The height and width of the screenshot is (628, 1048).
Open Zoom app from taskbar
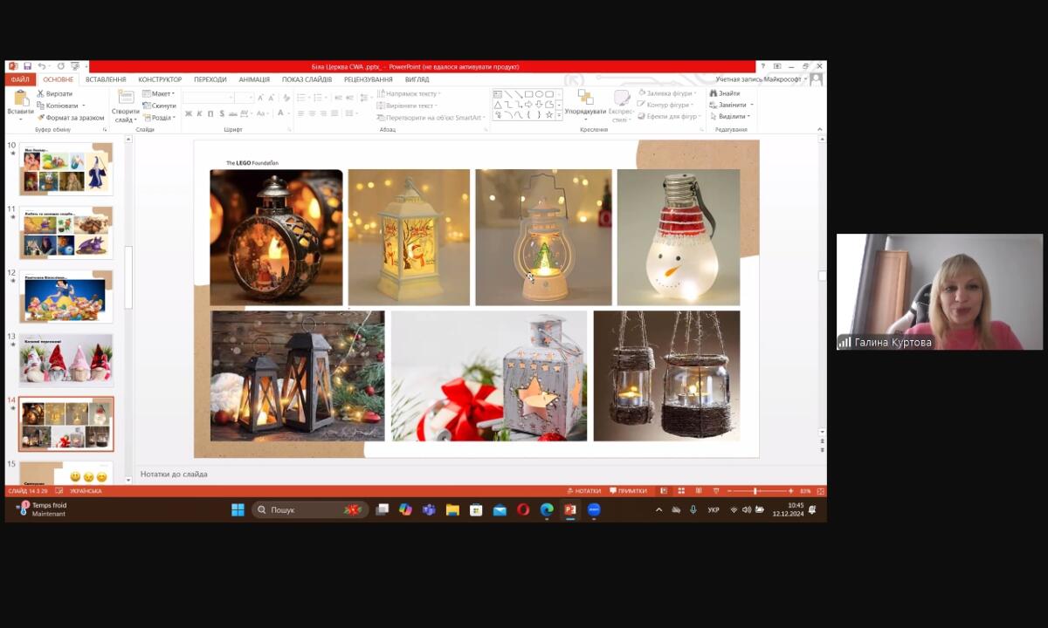pos(594,509)
